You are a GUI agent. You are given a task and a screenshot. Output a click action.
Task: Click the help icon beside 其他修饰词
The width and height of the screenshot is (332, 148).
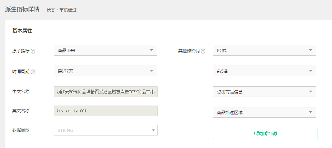[203, 51]
